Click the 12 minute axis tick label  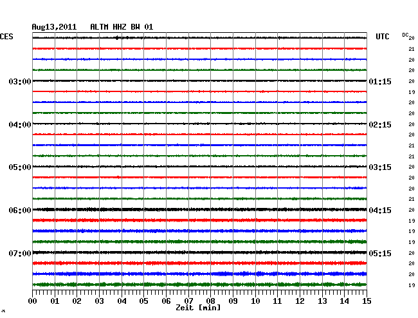click(x=300, y=301)
